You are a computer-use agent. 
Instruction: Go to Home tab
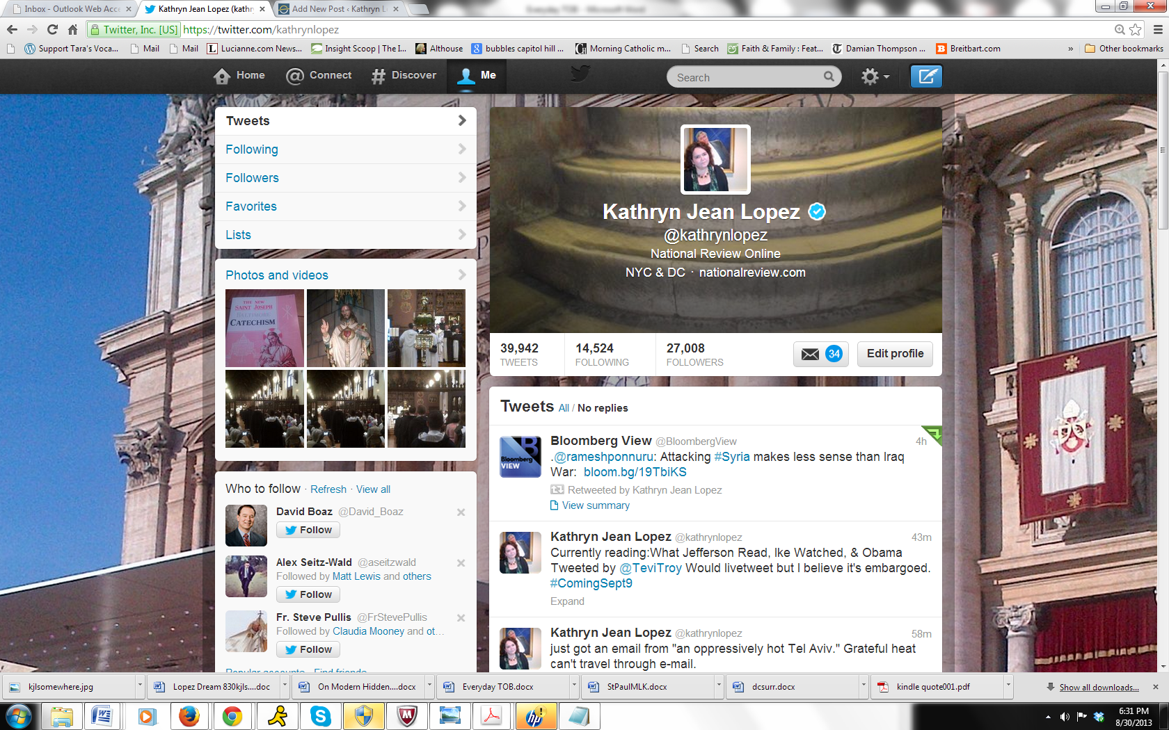239,76
